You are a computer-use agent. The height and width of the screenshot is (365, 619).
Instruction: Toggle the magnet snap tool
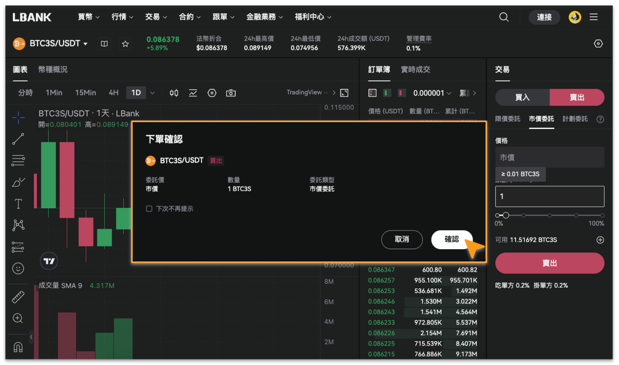[x=18, y=347]
